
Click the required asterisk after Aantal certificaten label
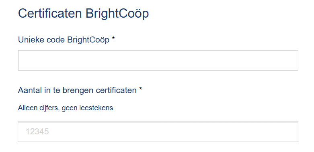tap(141, 89)
